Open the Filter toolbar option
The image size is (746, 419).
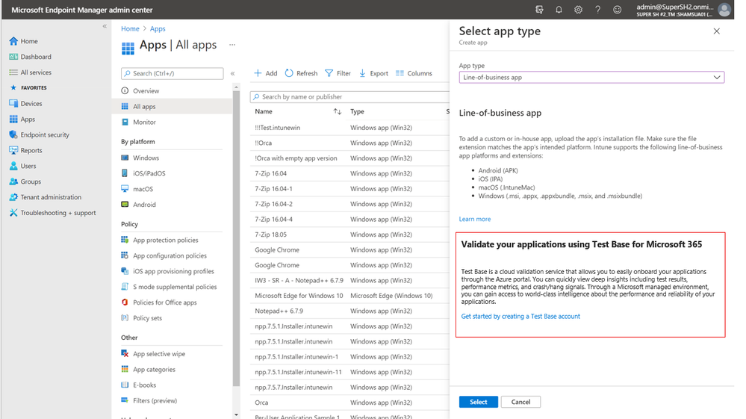tap(338, 73)
